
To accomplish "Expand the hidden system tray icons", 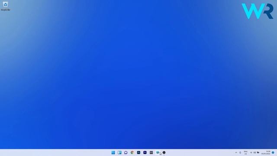I will tap(236, 153).
